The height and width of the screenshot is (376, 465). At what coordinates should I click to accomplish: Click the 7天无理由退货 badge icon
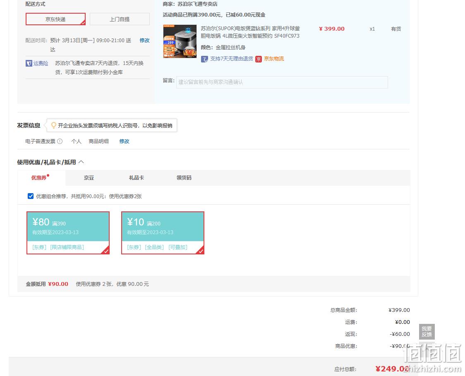(x=204, y=59)
